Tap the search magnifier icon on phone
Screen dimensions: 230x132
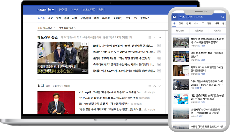[x=223, y=17]
